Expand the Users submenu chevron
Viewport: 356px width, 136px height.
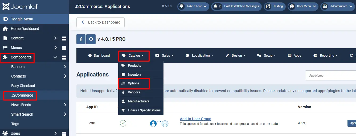pyautogui.click(x=55, y=133)
